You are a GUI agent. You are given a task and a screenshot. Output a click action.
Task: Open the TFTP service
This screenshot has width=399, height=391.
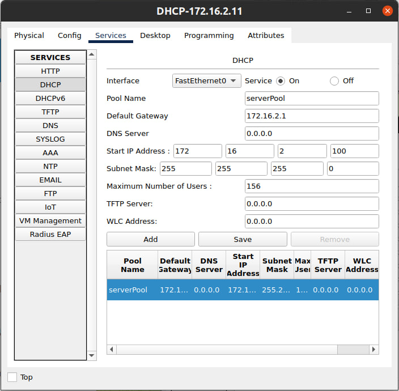(50, 112)
